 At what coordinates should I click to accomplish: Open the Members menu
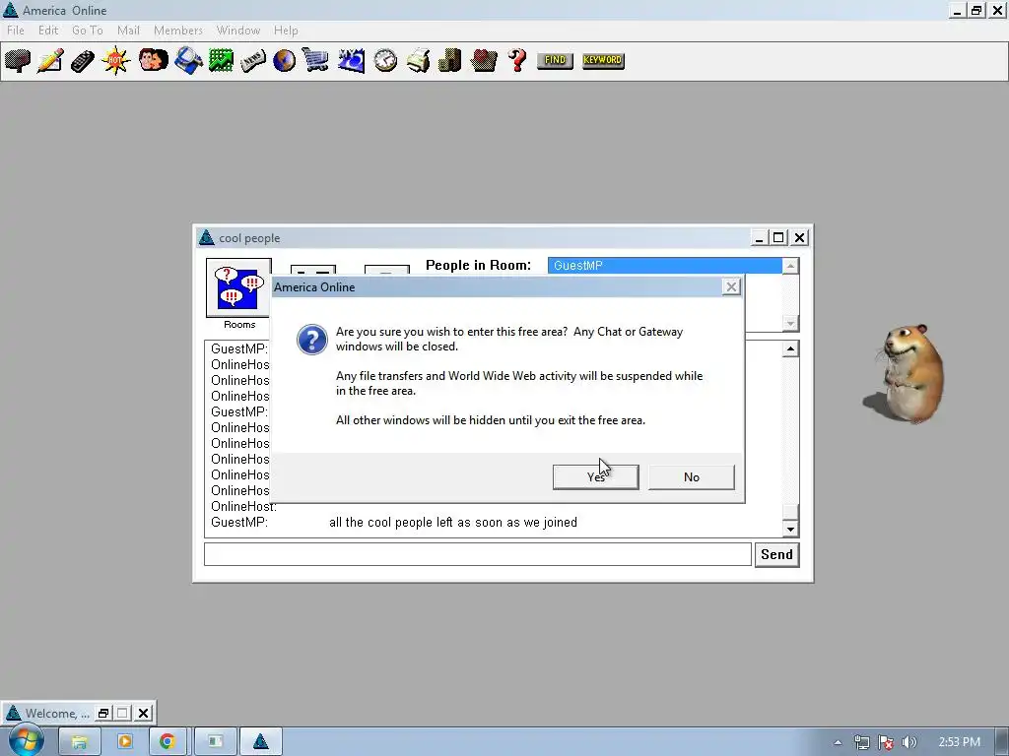(x=177, y=31)
